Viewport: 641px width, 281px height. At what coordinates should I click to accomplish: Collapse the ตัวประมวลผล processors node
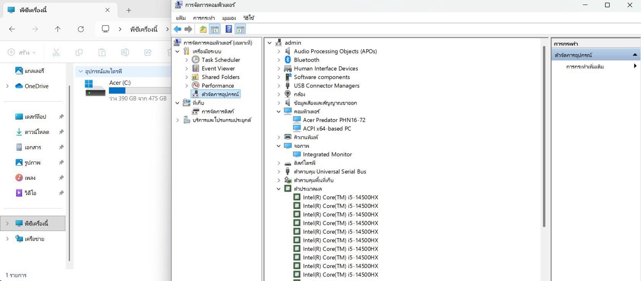(x=279, y=189)
